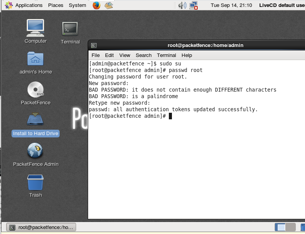Click the mail/notes launcher icon in panel

[109, 5]
